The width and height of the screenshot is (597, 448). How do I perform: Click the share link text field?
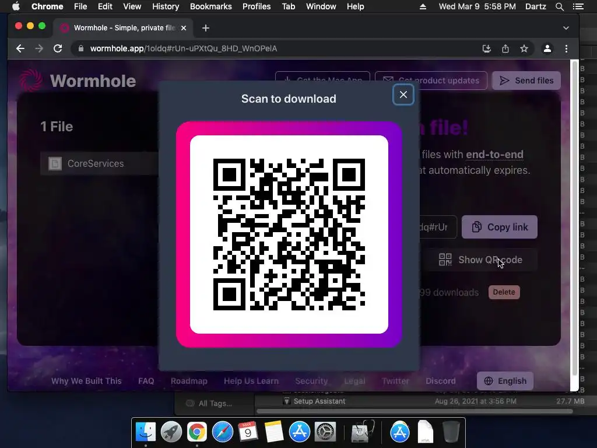[437, 227]
